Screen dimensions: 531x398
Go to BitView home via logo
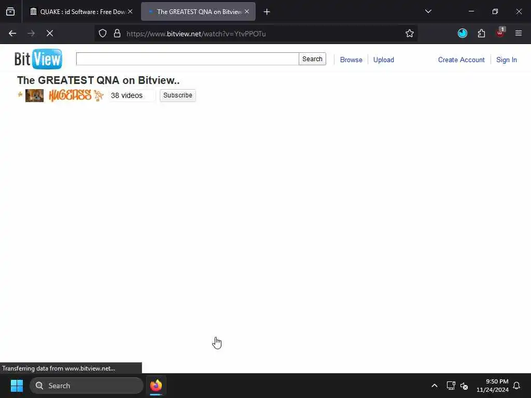coord(38,59)
